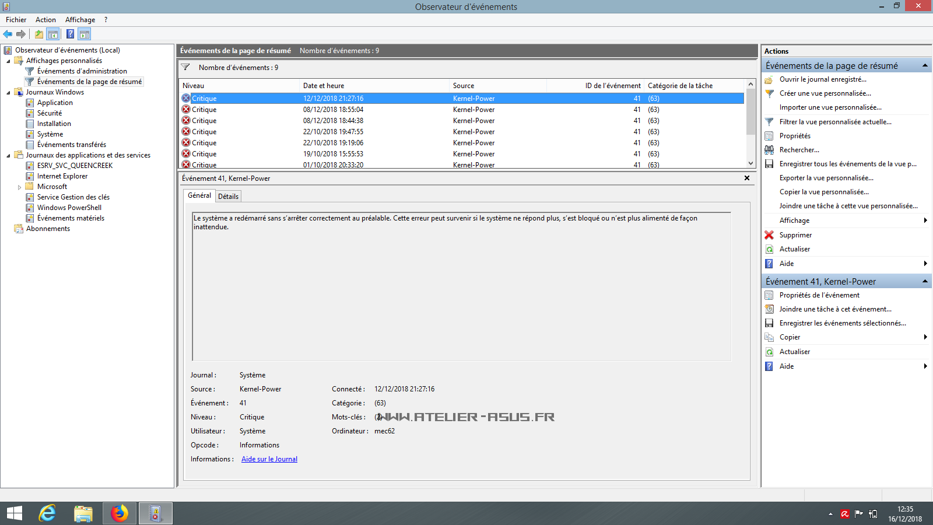Click Filtrer la vue personnalisée actuelle
Viewport: 933px width, 525px height.
(x=835, y=122)
